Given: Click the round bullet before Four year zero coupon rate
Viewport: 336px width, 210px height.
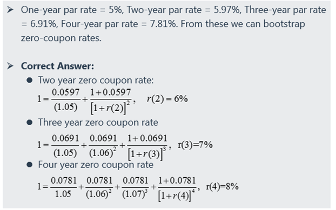Looking at the screenshot, I should [x=29, y=165].
